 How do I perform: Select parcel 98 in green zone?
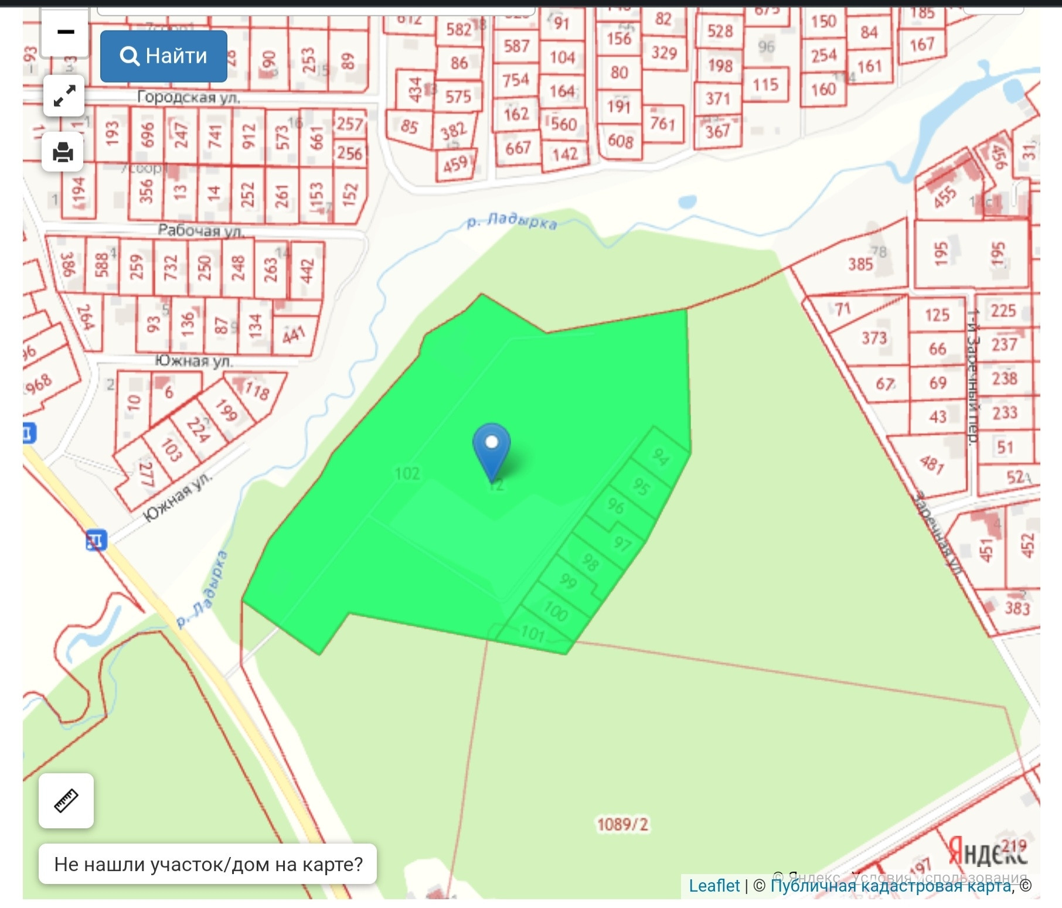pos(590,562)
